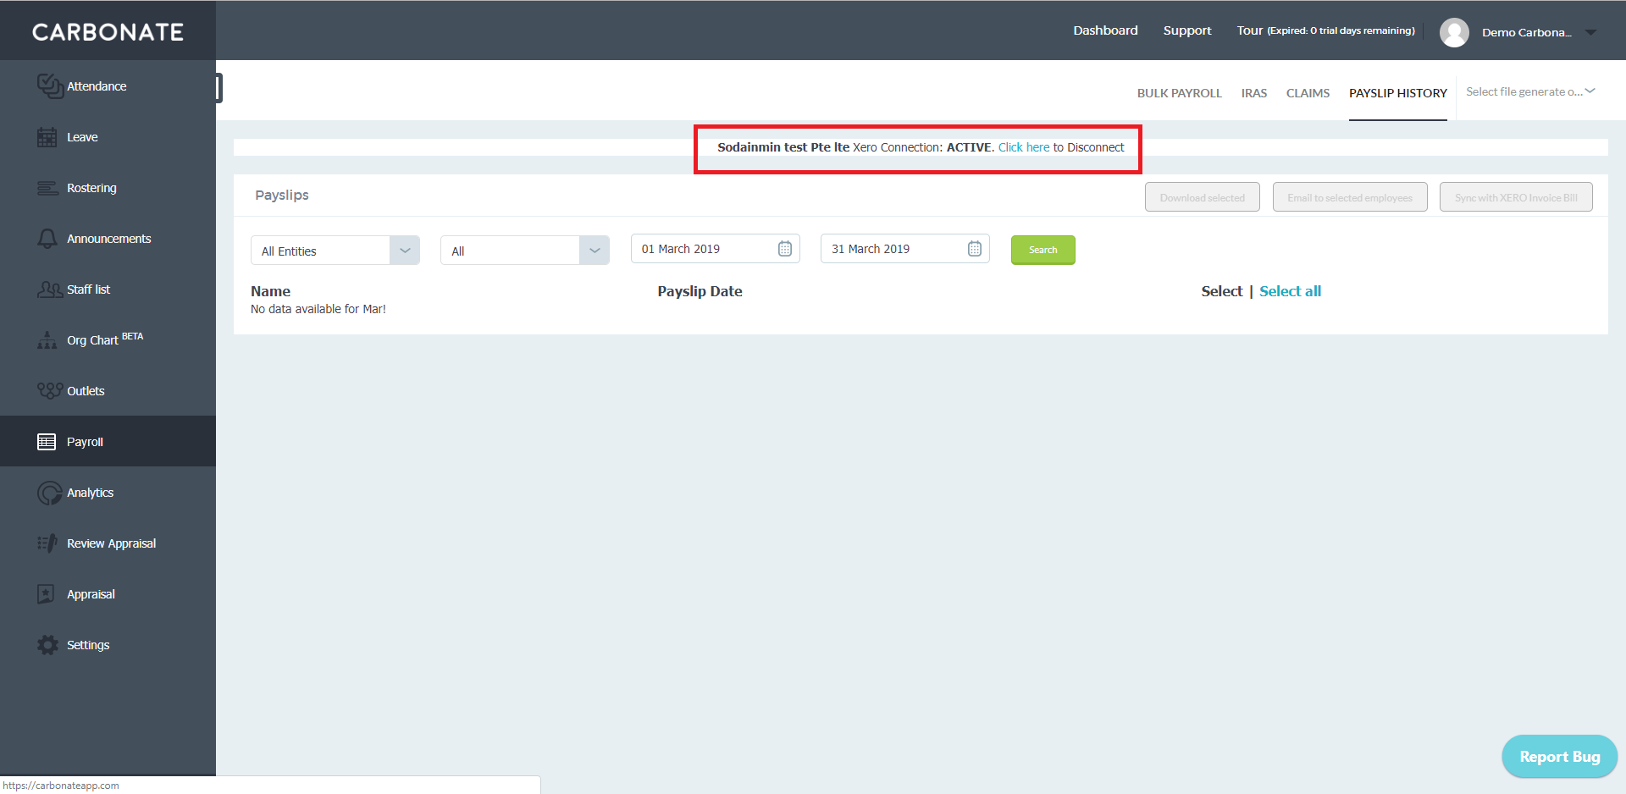Click the Leave calendar icon
This screenshot has height=794, width=1626.
pyautogui.click(x=47, y=137)
